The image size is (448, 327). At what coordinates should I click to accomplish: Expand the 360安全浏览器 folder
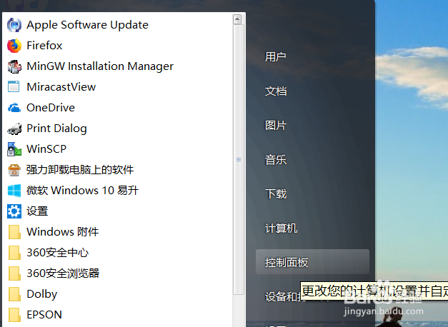(63, 273)
